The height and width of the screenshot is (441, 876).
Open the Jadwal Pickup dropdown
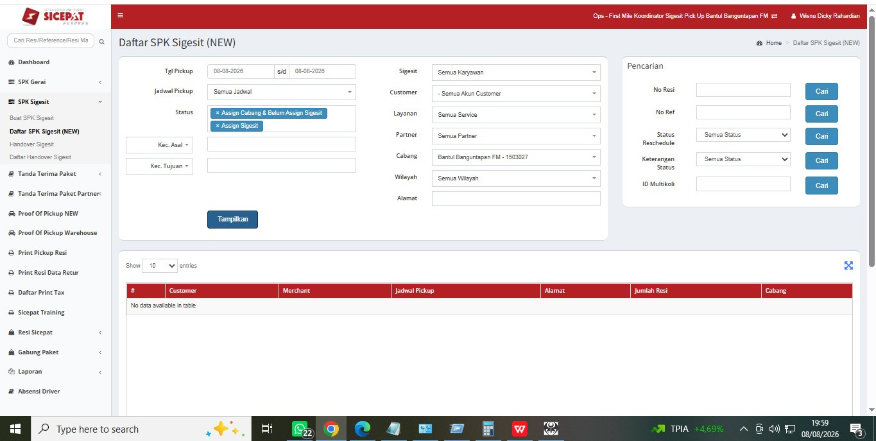282,92
